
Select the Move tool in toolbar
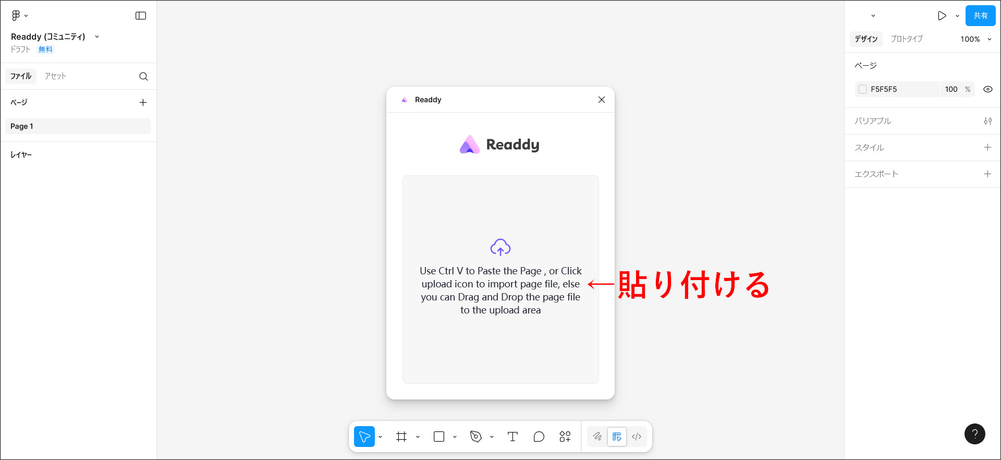[x=364, y=437]
